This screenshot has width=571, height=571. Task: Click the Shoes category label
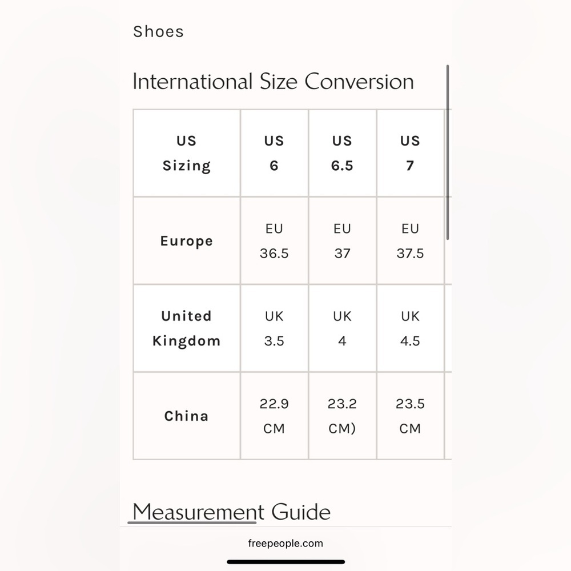(158, 31)
